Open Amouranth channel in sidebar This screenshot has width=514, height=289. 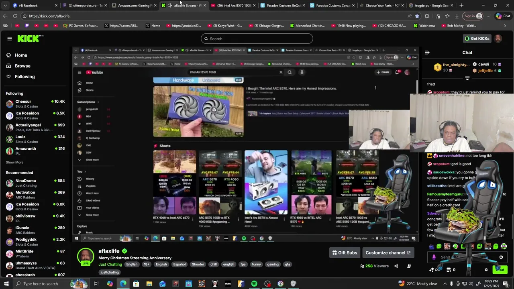35,151
